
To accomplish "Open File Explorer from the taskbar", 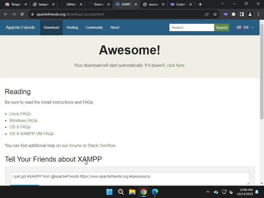I will 132,192.
